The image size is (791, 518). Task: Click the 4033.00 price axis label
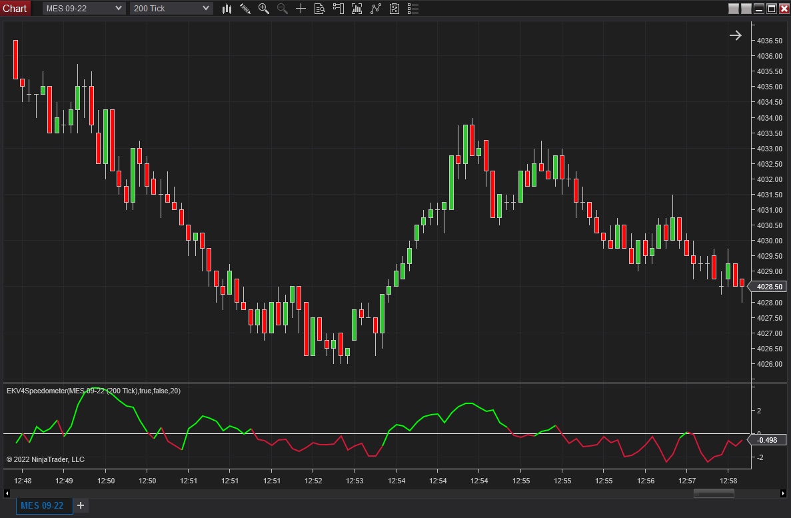770,149
